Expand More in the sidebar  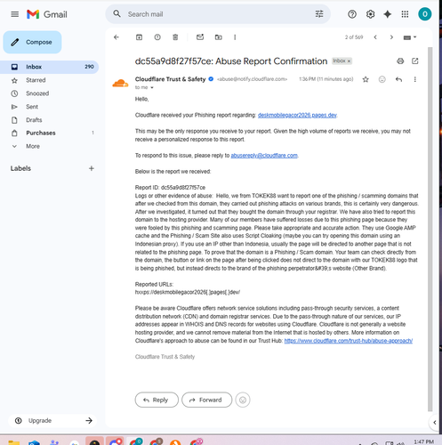pyautogui.click(x=49, y=146)
